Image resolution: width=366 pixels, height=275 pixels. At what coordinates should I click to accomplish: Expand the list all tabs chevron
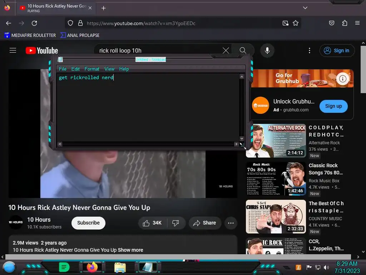tap(305, 8)
